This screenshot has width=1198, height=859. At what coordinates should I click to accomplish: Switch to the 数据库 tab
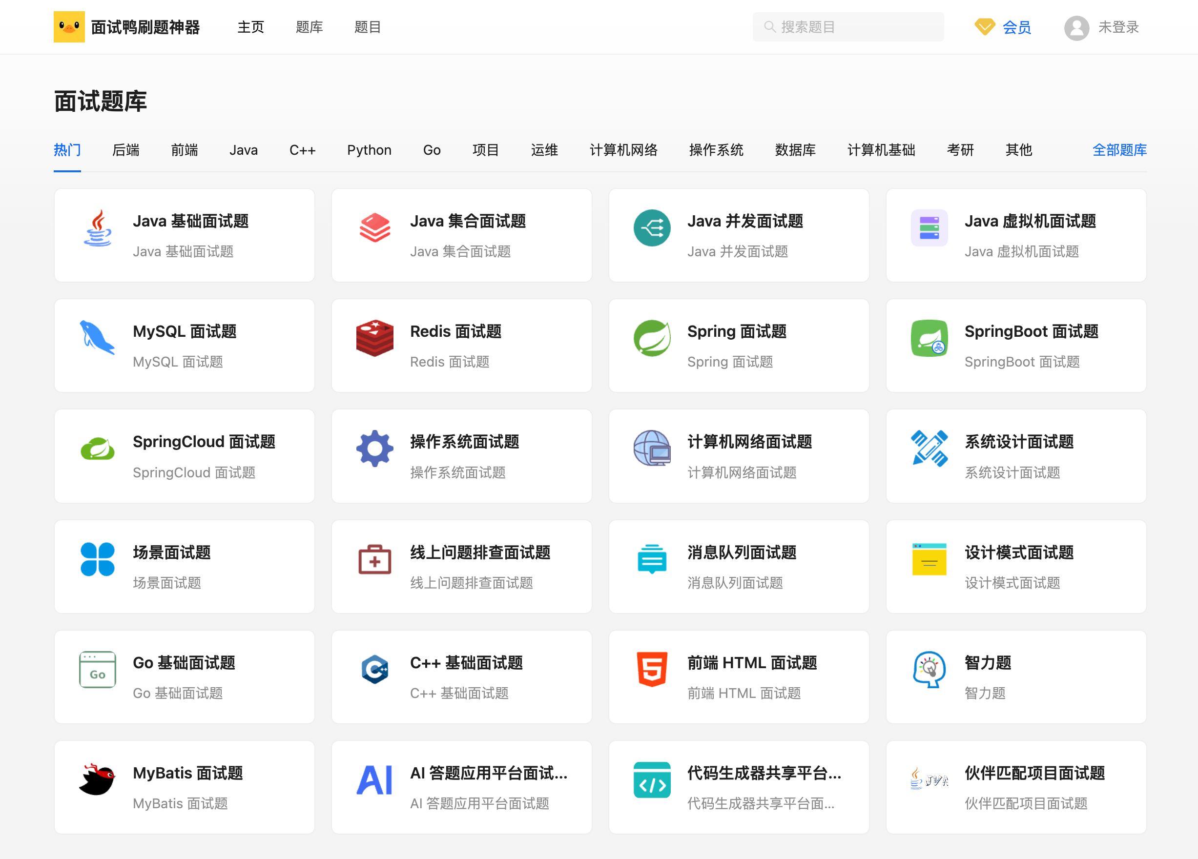[x=795, y=150]
